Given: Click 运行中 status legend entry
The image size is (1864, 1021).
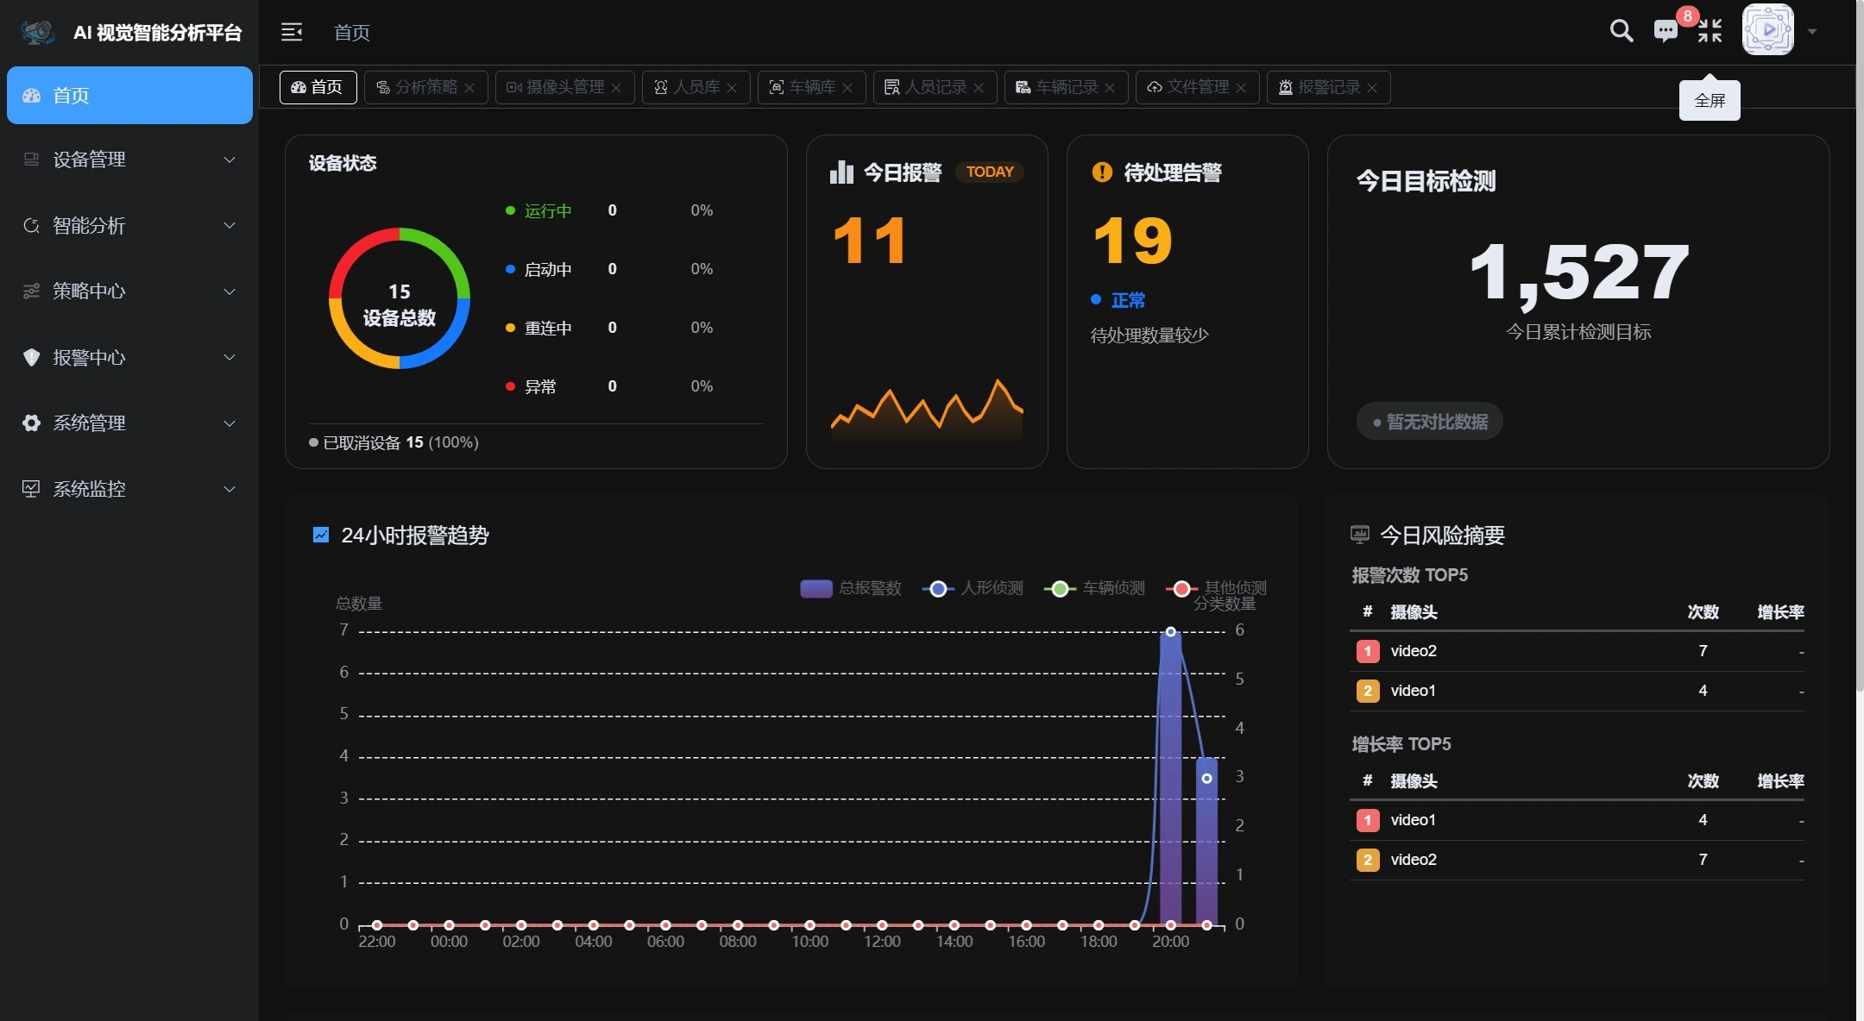Looking at the screenshot, I should tap(538, 210).
